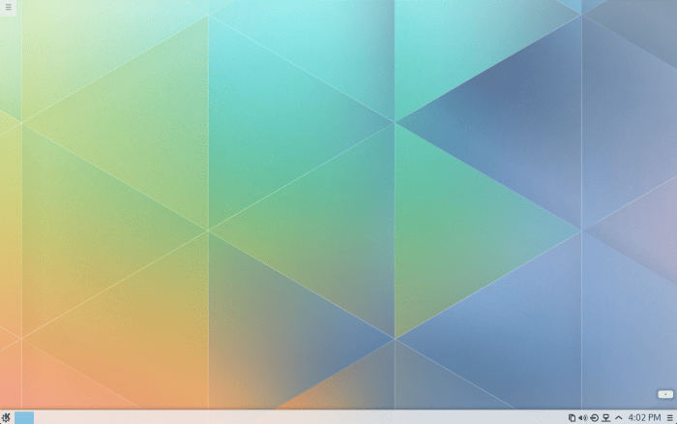The image size is (677, 424).
Task: Open the network connections tray icon
Action: tap(605, 417)
